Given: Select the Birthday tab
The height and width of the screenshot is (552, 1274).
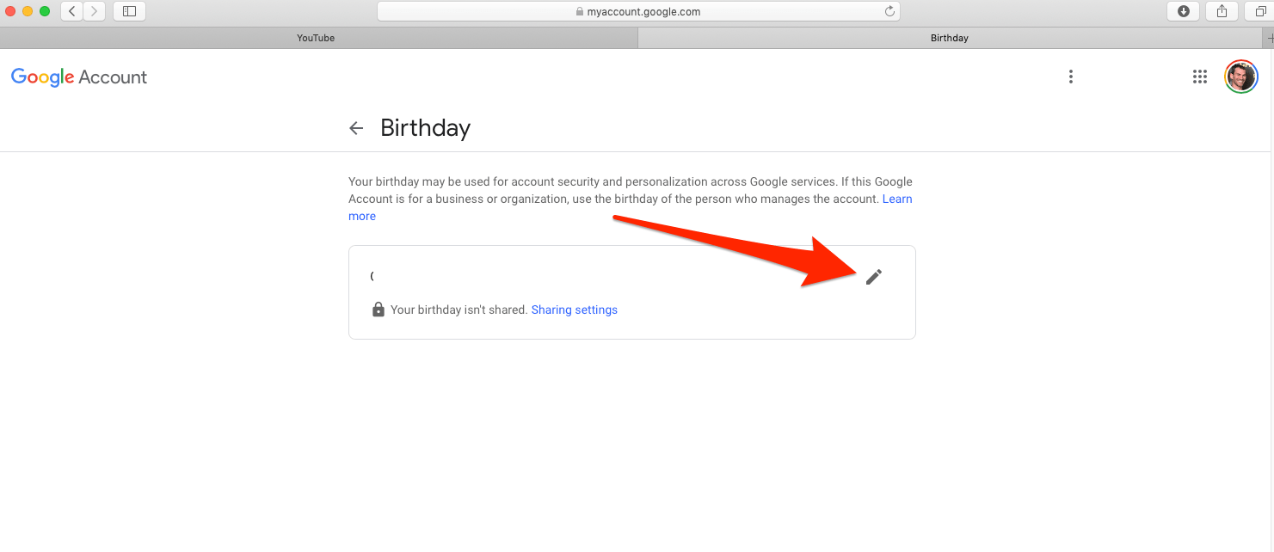Looking at the screenshot, I should tap(950, 38).
